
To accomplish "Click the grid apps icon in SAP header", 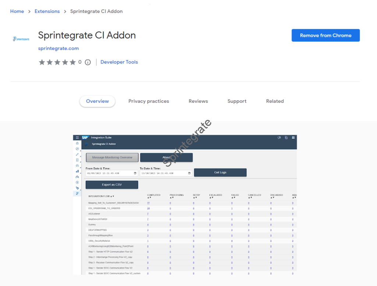I will coord(293,138).
